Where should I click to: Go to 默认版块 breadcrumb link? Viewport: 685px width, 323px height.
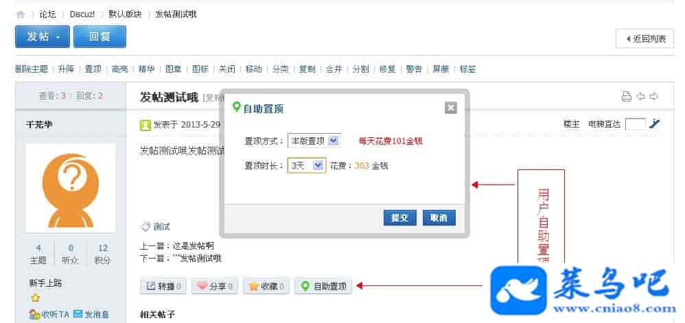[x=126, y=14]
